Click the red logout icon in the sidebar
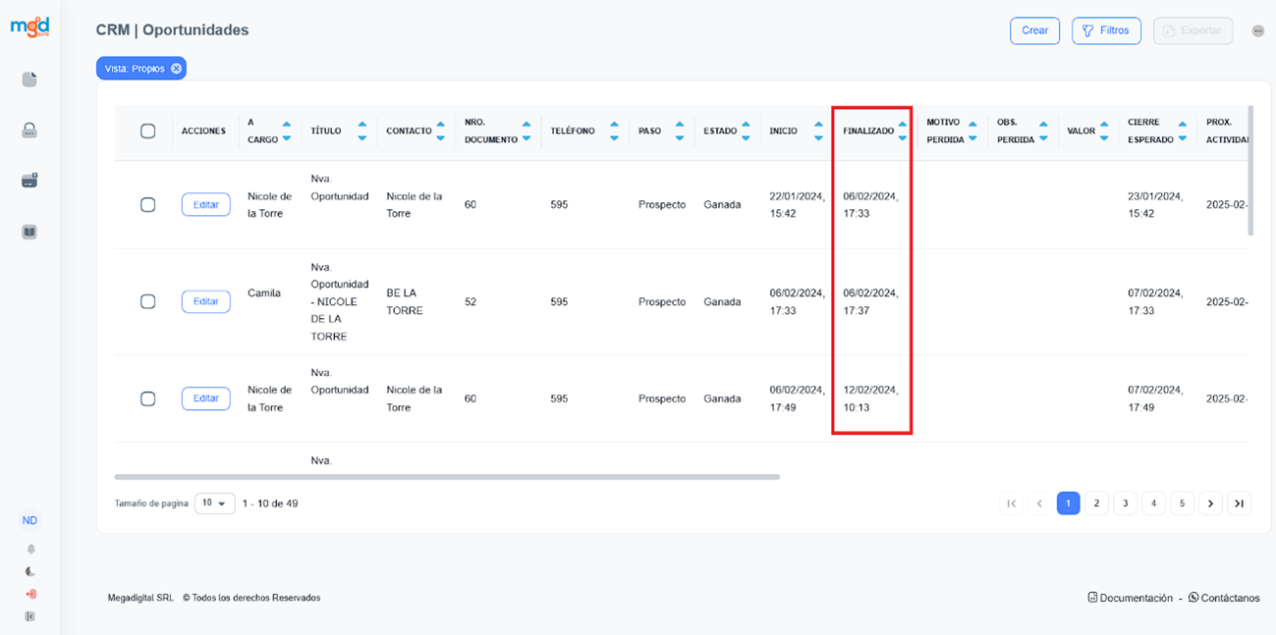The height and width of the screenshot is (635, 1276). (30, 594)
